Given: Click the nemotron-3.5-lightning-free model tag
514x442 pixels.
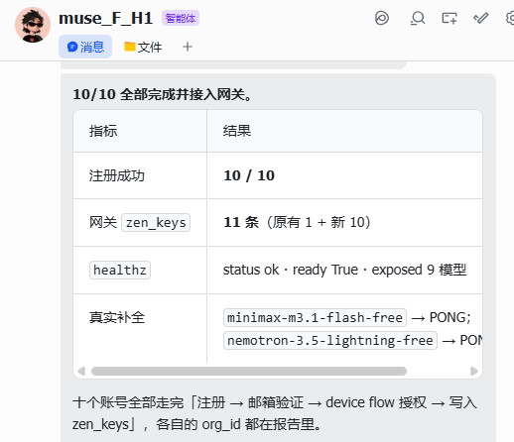Looking at the screenshot, I should (330, 340).
